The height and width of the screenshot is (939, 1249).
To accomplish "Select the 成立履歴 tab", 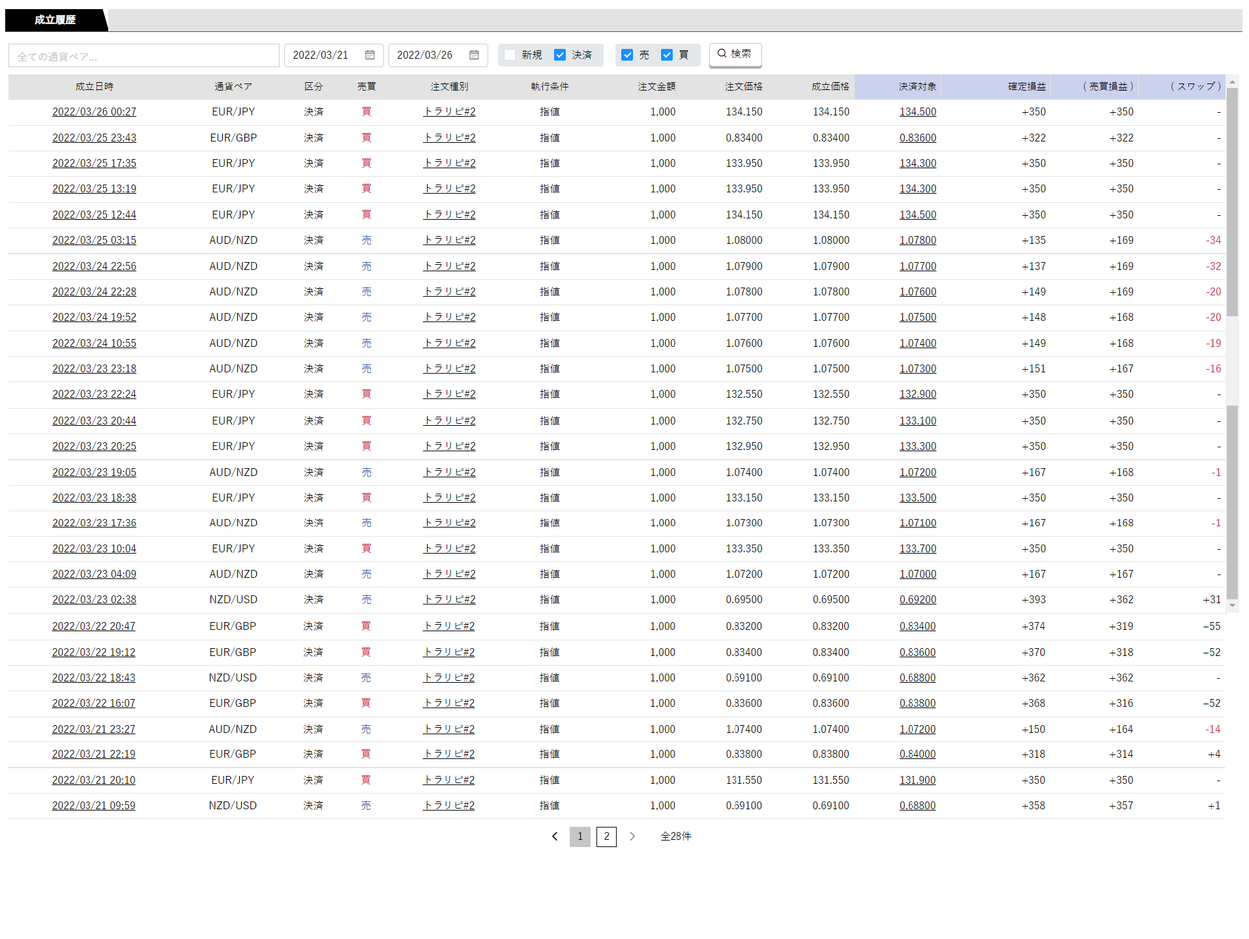I will pos(55,20).
